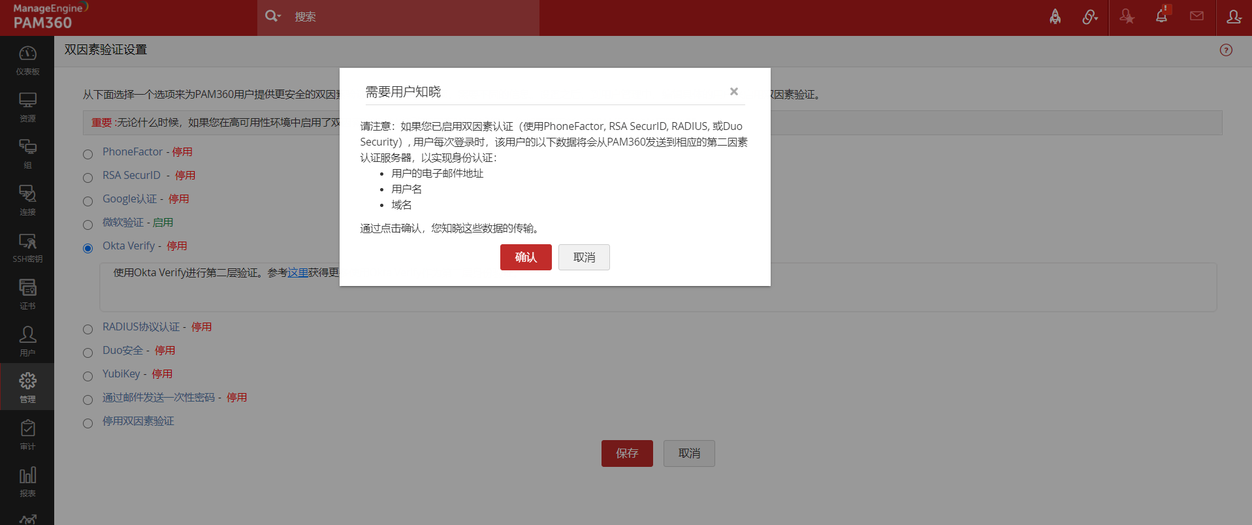Open the mail envelope icon
Image resolution: width=1252 pixels, height=525 pixels.
point(1196,16)
